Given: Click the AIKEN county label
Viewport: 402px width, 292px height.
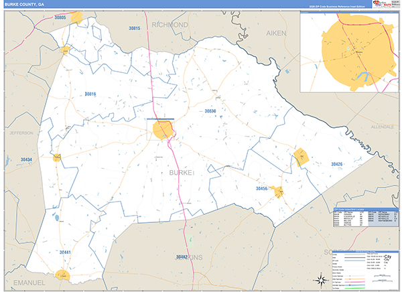Looking at the screenshot, I should coord(275,32).
